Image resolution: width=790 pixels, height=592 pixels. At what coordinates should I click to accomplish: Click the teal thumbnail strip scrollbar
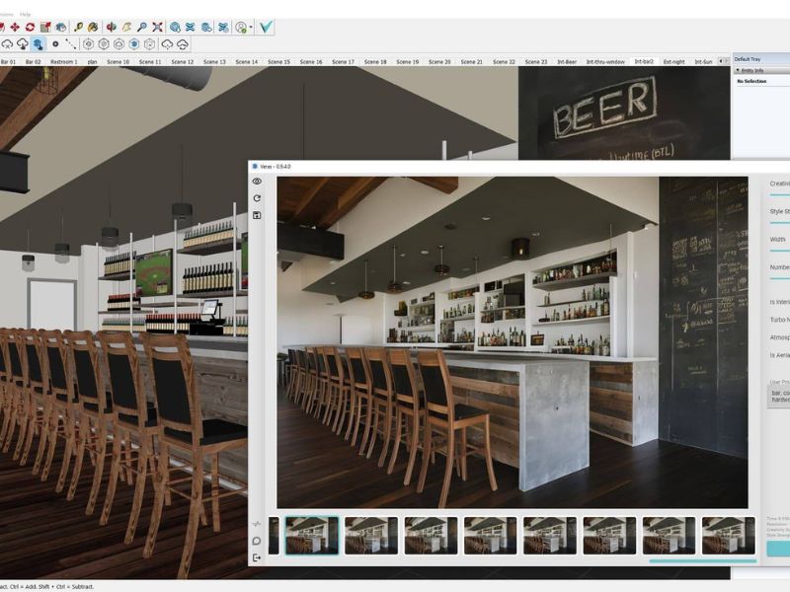point(703,560)
